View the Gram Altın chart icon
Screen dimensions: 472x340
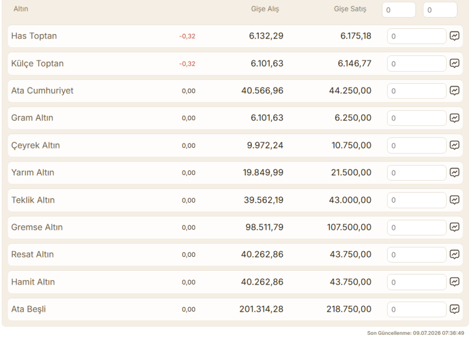[454, 118]
